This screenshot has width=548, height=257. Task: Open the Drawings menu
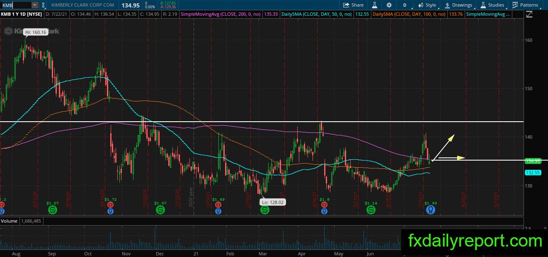[458, 5]
